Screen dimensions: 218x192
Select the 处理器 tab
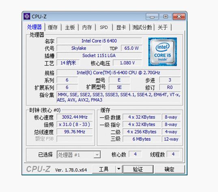point(35,27)
